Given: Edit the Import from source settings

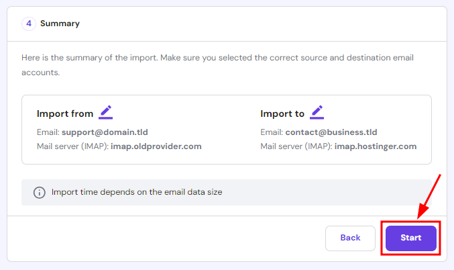Looking at the screenshot, I should coord(105,112).
